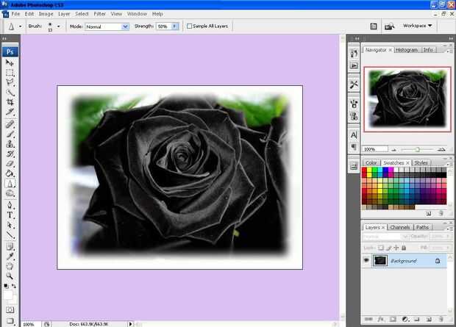Select the Move tool

(x=10, y=62)
